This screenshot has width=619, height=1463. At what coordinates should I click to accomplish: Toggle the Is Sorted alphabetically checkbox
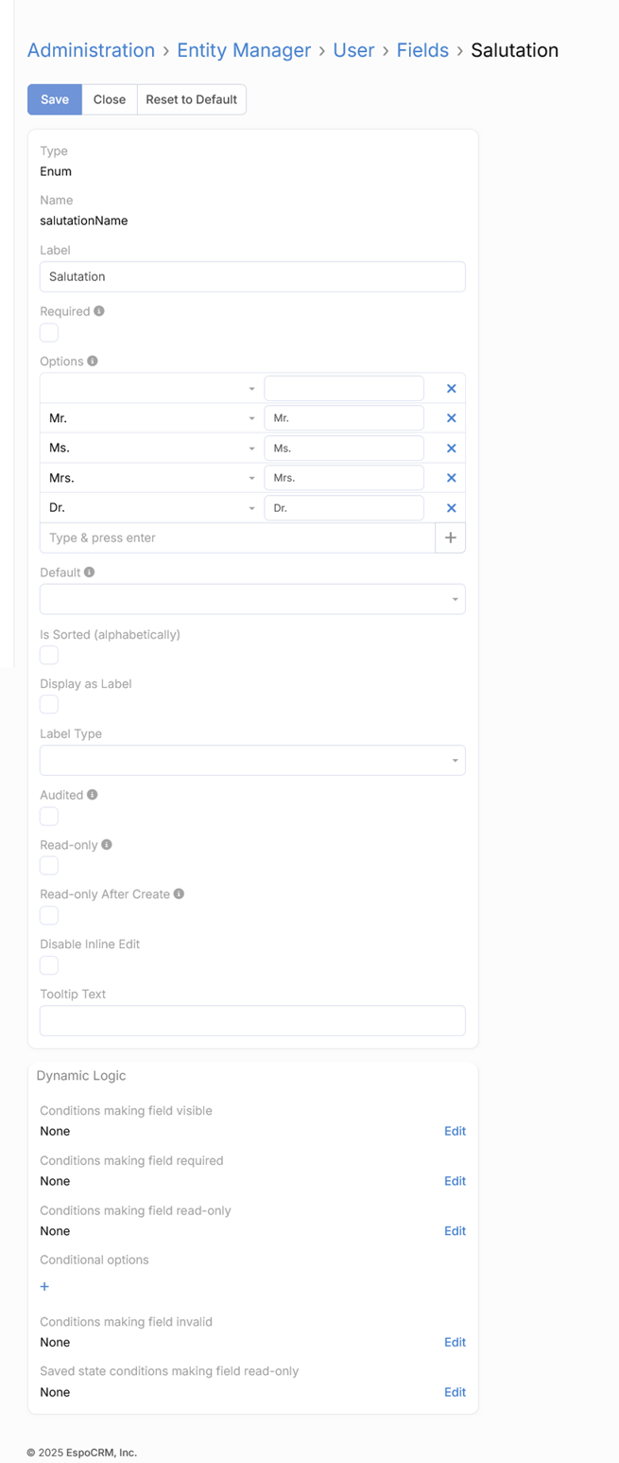point(49,656)
